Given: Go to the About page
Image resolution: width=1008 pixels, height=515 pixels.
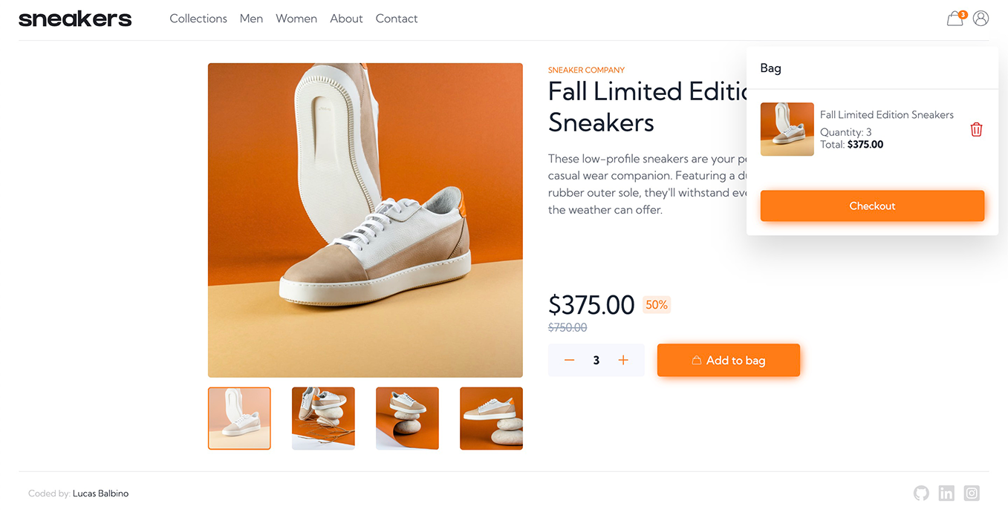Looking at the screenshot, I should (x=346, y=18).
